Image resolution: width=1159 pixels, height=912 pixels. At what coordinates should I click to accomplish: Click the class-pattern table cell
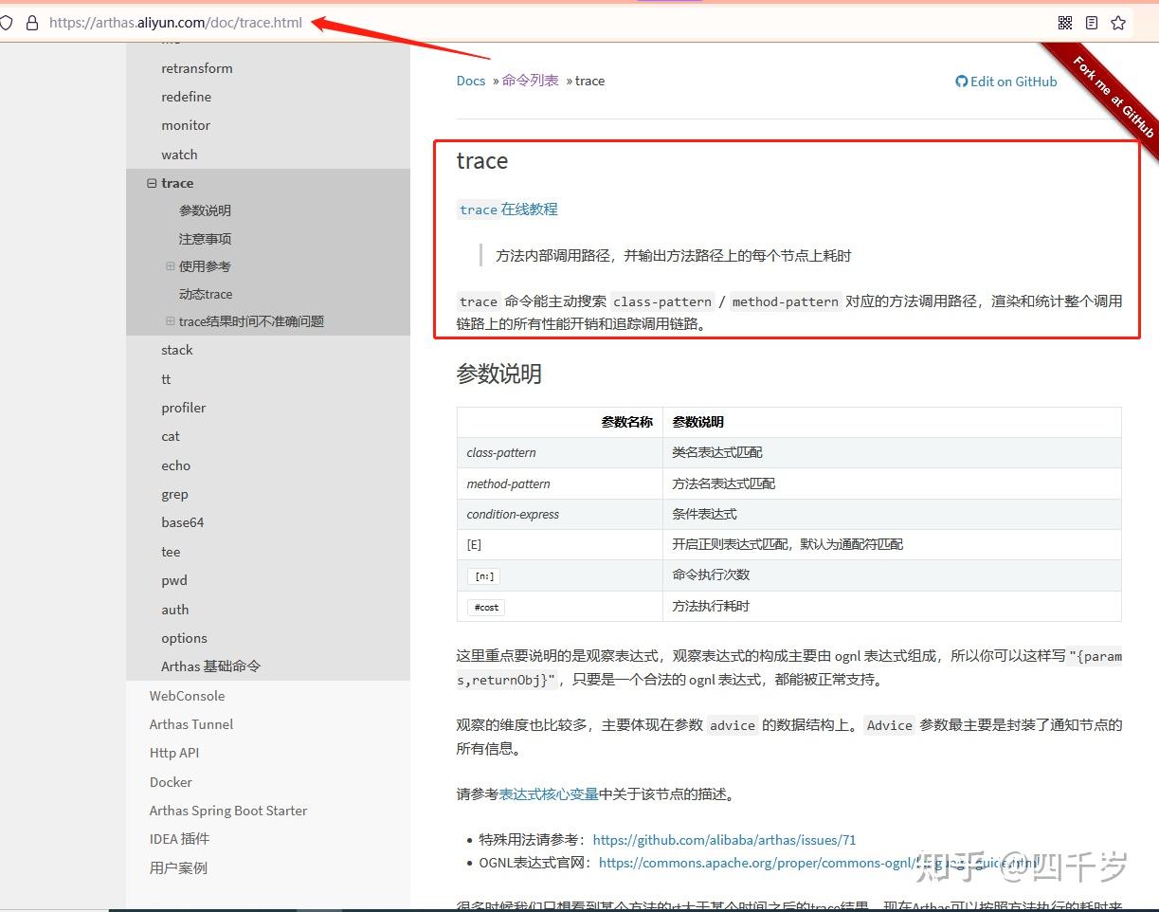pyautogui.click(x=560, y=453)
